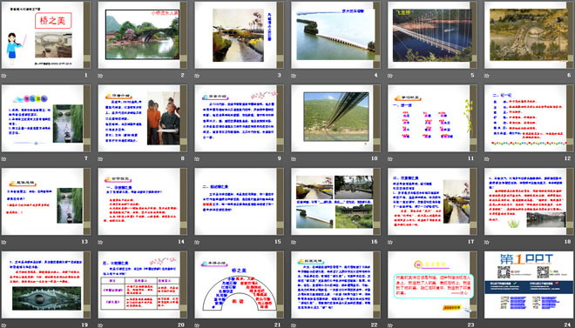
Task: Select slide 21 with the arch-shaped summary diagram
Action: [x=239, y=284]
